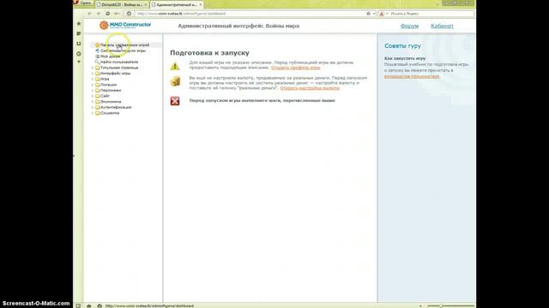Click the Советы гуру heading

pyautogui.click(x=402, y=45)
